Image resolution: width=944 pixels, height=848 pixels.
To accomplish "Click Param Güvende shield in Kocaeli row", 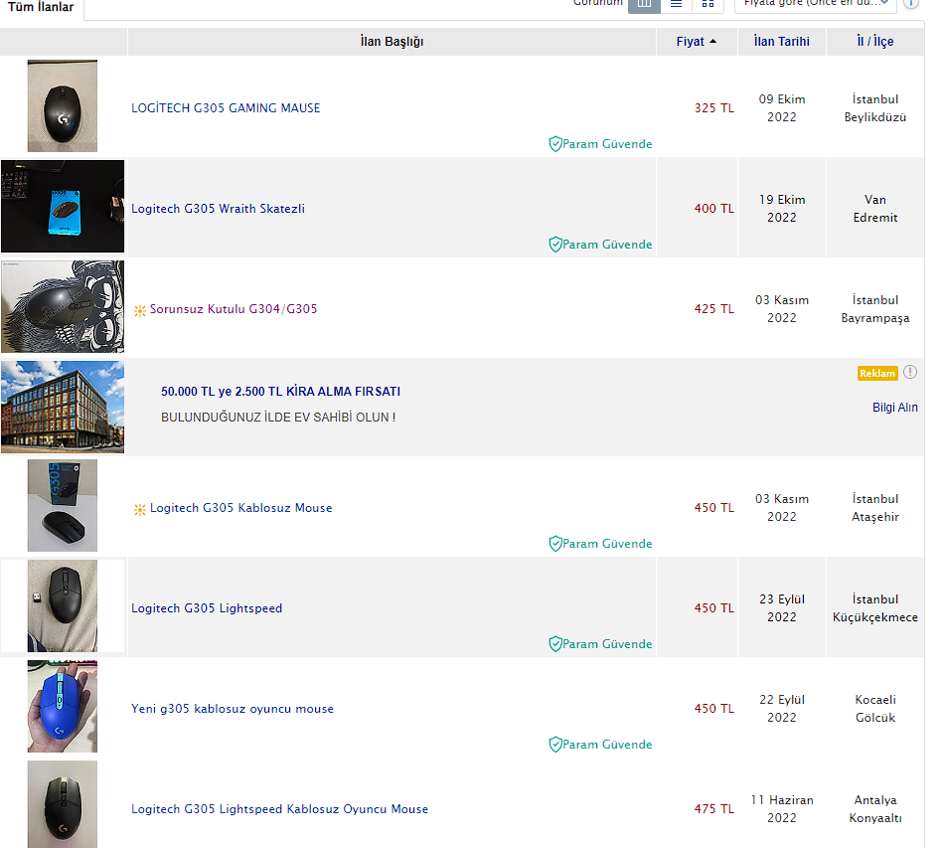I will [555, 745].
